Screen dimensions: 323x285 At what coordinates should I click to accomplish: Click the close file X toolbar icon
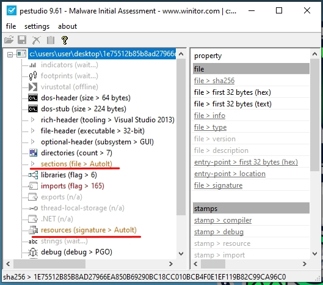[36, 40]
